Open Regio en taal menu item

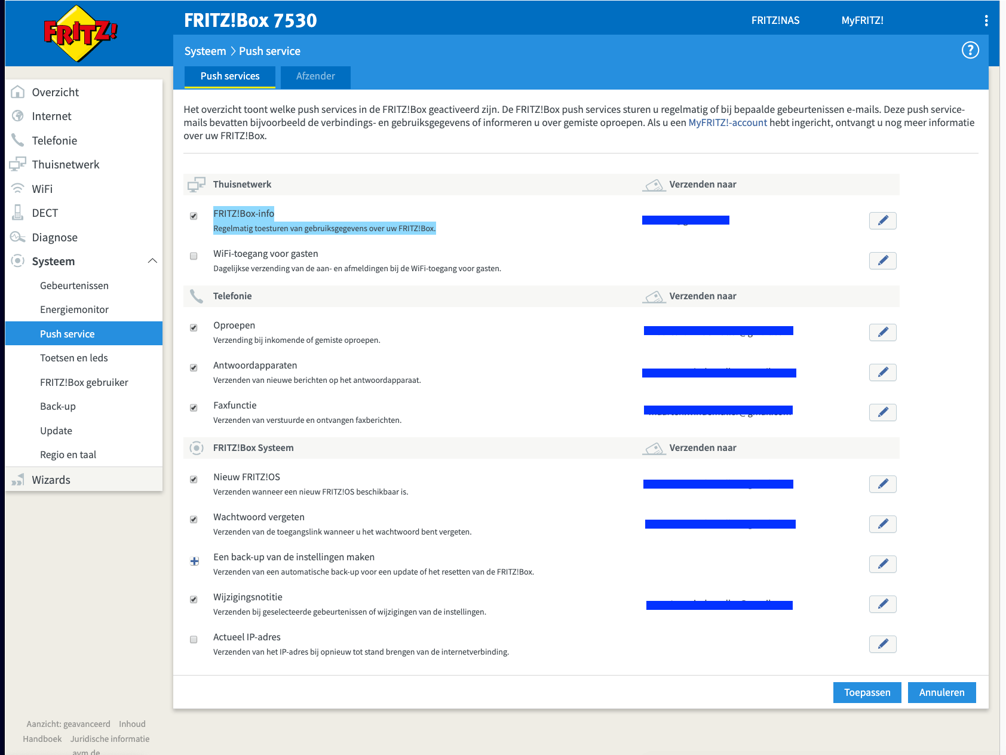(68, 455)
